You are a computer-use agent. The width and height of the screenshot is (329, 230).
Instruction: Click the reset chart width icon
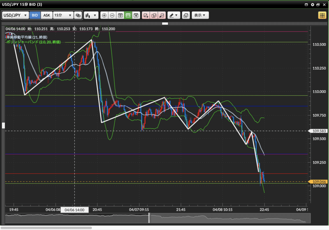[x=120, y=15]
